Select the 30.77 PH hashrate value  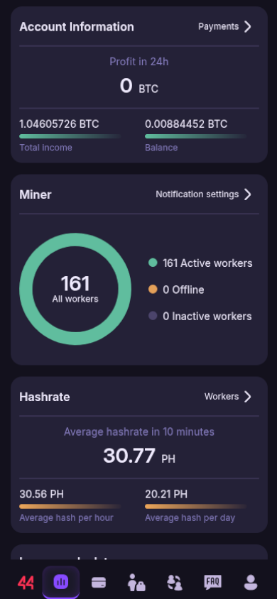[139, 456]
